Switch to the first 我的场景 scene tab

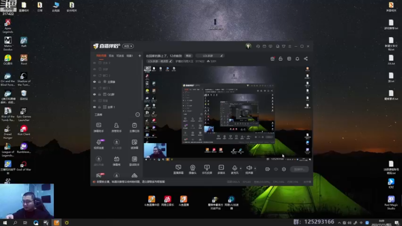click(101, 56)
